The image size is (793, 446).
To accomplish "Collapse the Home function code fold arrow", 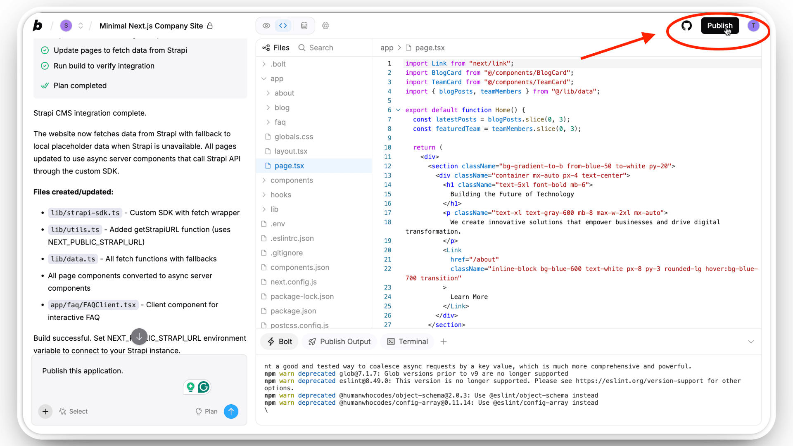I will pos(398,110).
